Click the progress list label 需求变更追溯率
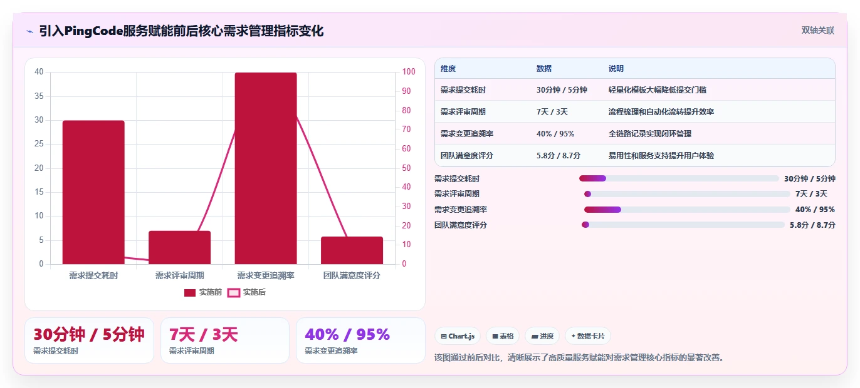Screen dimensions: 860x388 (461, 210)
